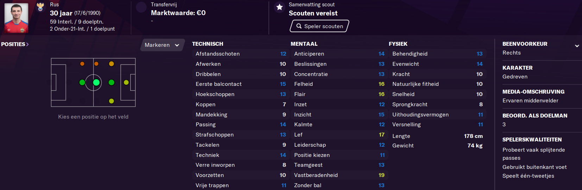Screen dimensions: 582x190
Task: Click the player portrait photo
Action: pyautogui.click(x=16, y=18)
